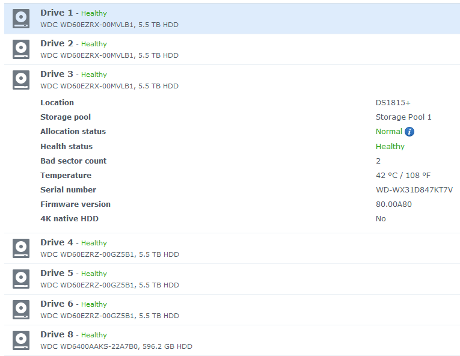Click the Storage pool label
This screenshot has height=356, width=460.
tap(66, 117)
